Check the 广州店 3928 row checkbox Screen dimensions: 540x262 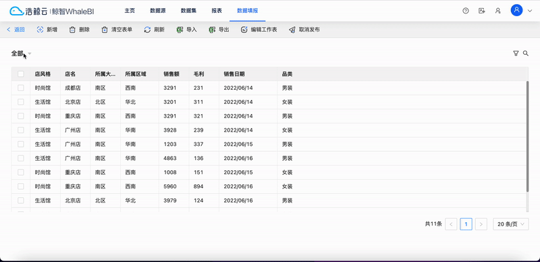point(21,130)
